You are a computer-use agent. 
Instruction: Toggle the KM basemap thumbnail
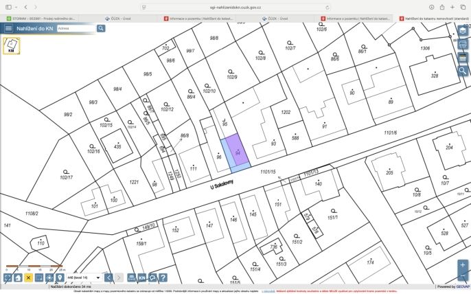point(12,46)
